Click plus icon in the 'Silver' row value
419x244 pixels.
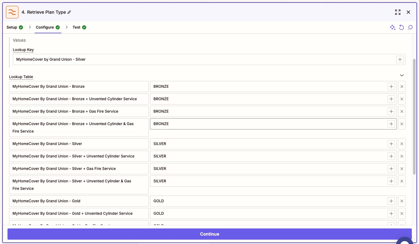point(391,144)
